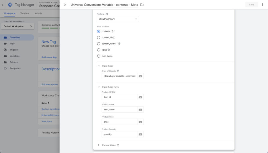Image resolution: width=268 pixels, height=153 pixels.
Task: Click variable picker icon beside quantity field
Action: click(x=141, y=134)
